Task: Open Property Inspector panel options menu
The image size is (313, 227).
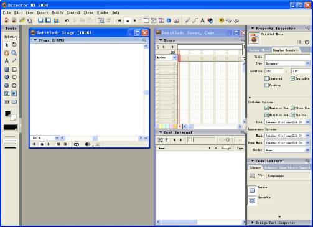Action: point(307,28)
